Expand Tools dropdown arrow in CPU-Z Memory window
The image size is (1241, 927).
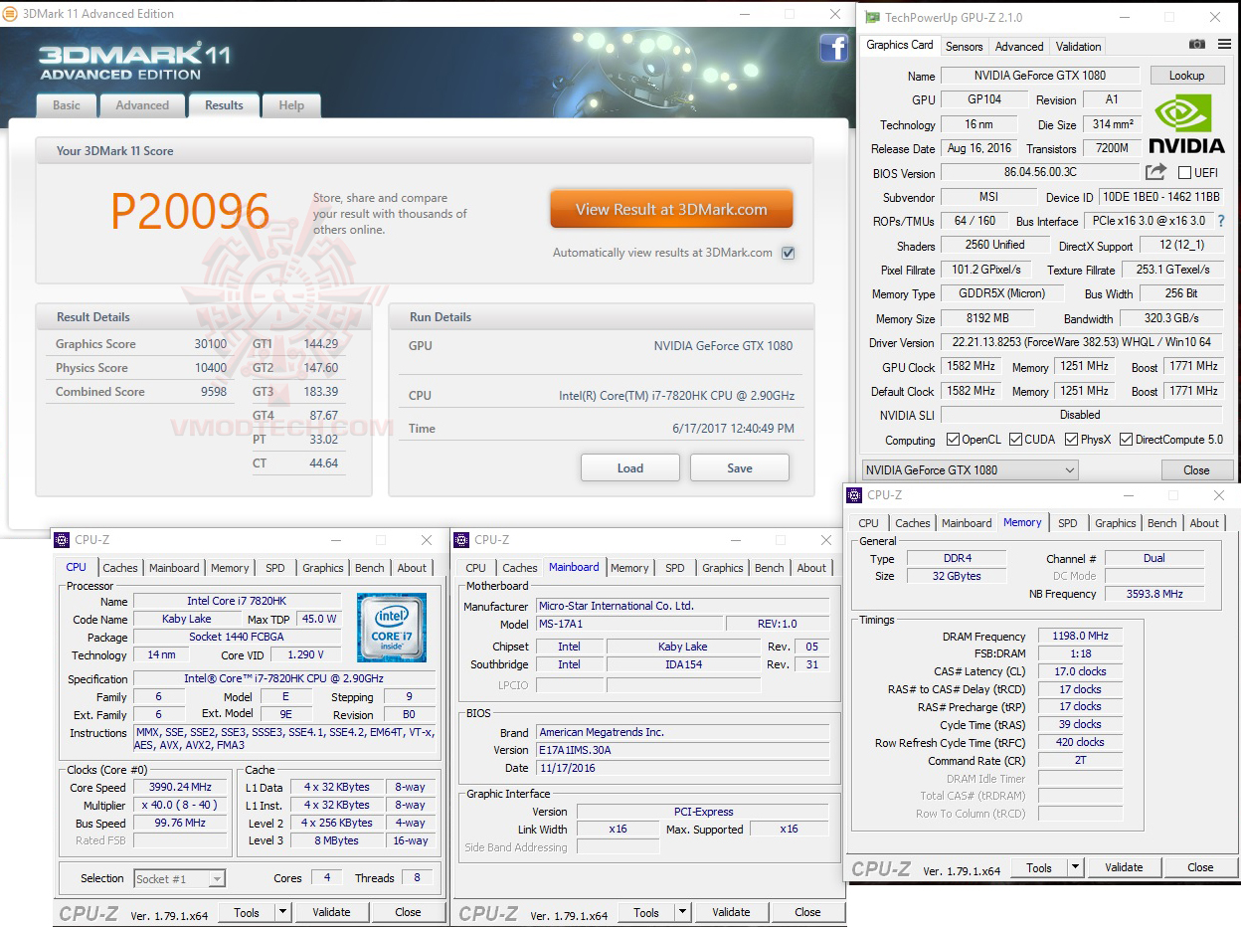pos(1075,867)
